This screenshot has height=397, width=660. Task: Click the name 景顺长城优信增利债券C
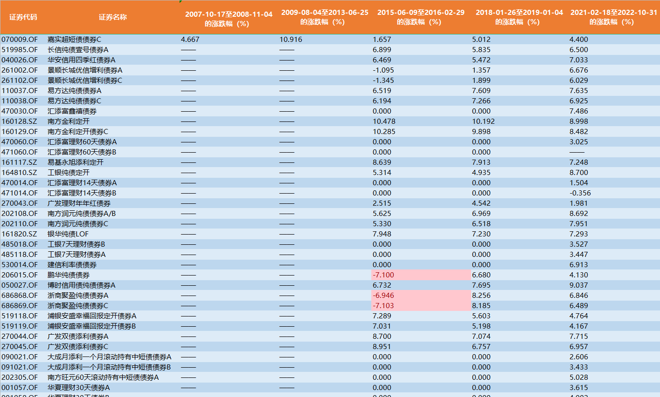click(85, 81)
